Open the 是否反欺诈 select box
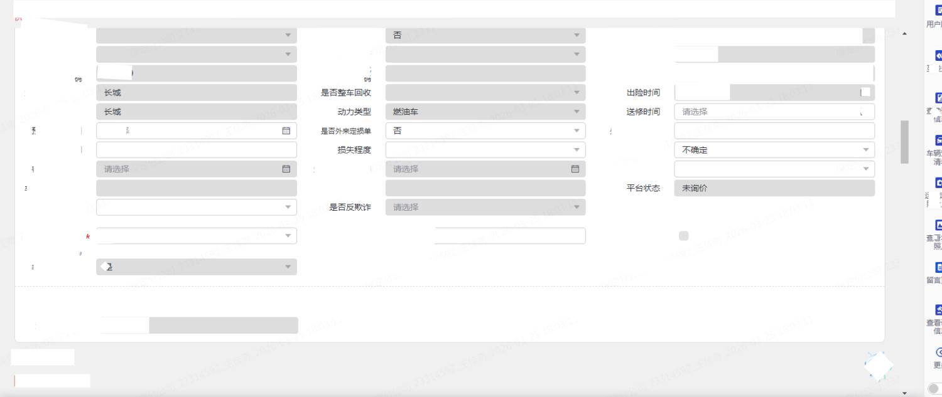 point(485,207)
